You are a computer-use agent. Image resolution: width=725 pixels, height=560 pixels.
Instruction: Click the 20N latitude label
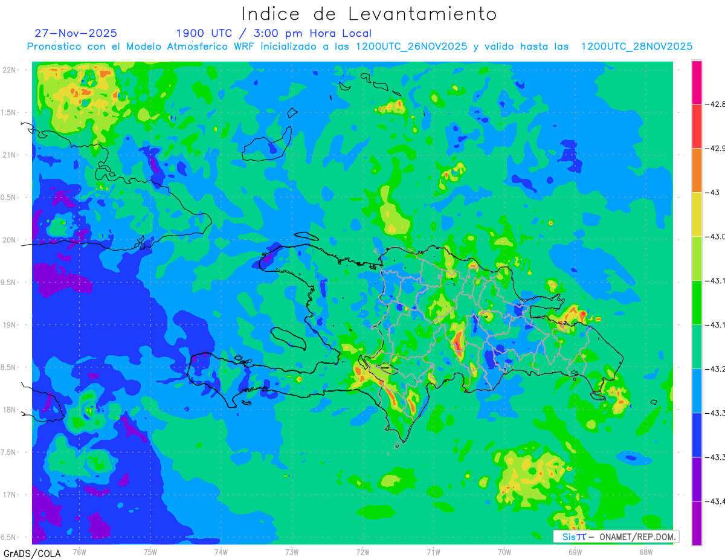click(x=10, y=240)
